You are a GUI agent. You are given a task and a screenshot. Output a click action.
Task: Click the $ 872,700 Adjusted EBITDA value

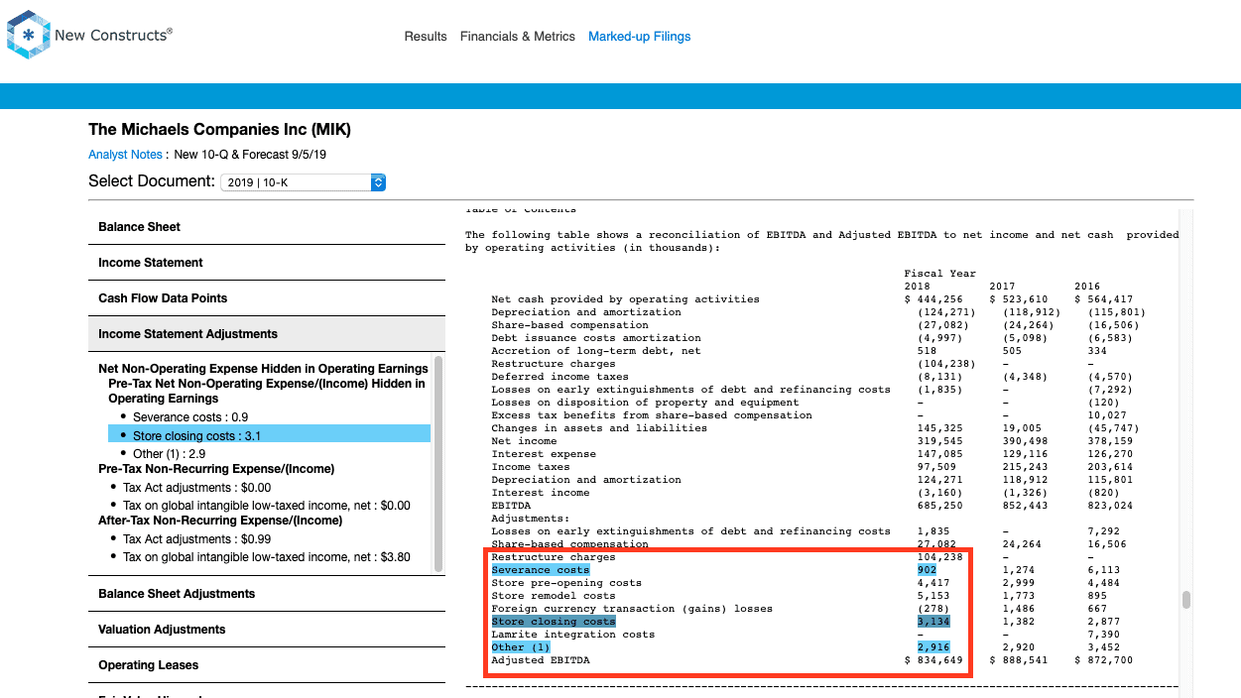click(1104, 660)
